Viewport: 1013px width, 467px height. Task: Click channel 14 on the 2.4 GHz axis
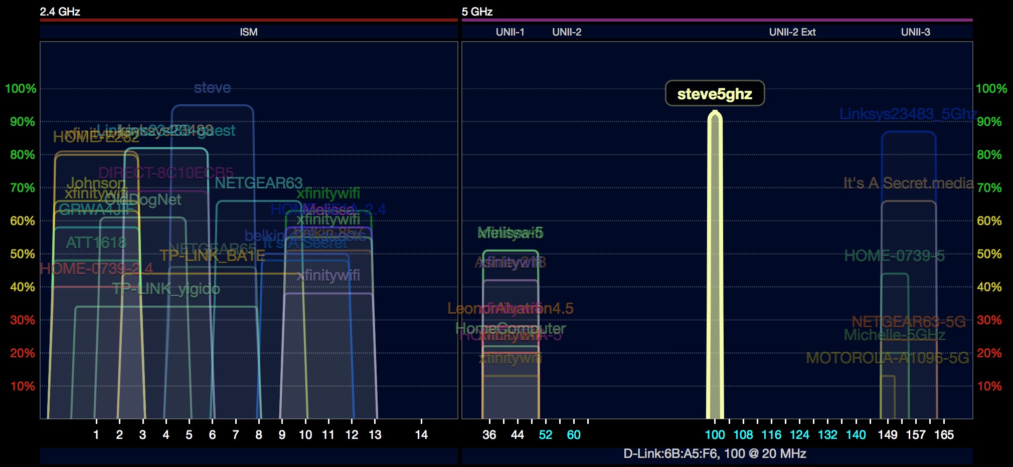[x=421, y=434]
